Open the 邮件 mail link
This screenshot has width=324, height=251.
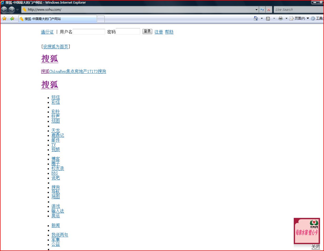tap(56, 140)
